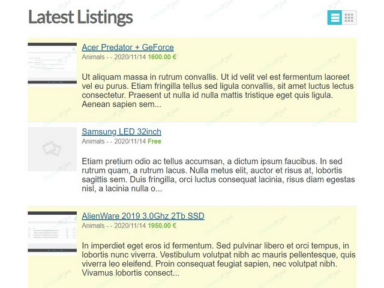
Task: Click the 1600.00 € price text
Action: coord(162,57)
